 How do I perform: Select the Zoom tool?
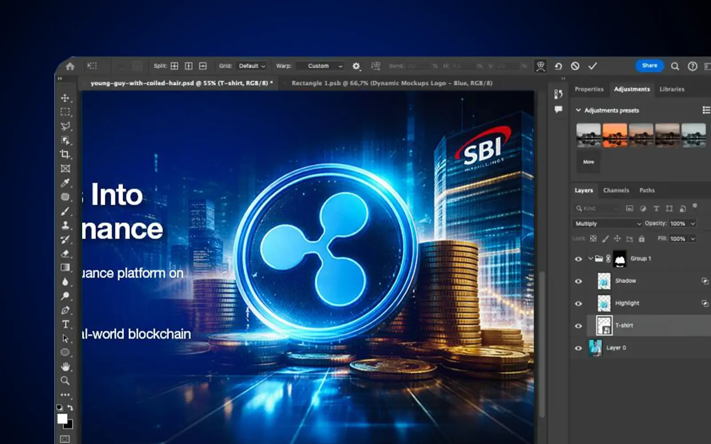pos(65,381)
